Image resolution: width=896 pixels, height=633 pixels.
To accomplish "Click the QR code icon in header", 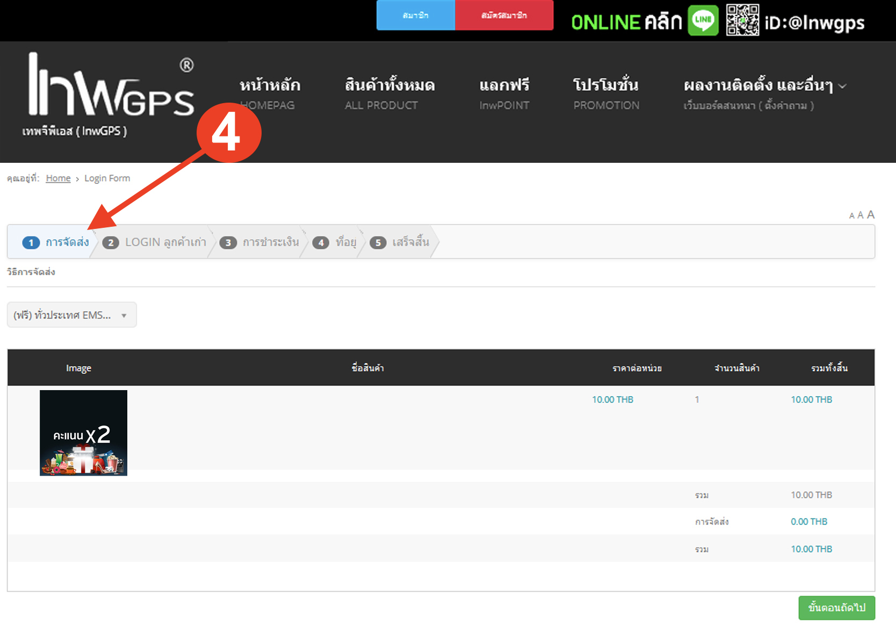I will [742, 20].
